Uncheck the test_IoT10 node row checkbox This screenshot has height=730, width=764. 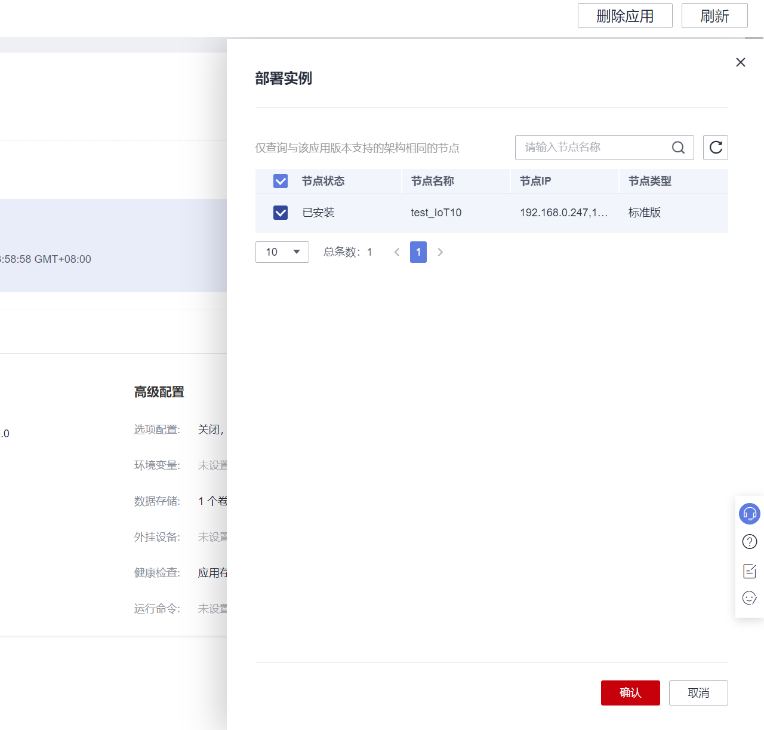[281, 213]
